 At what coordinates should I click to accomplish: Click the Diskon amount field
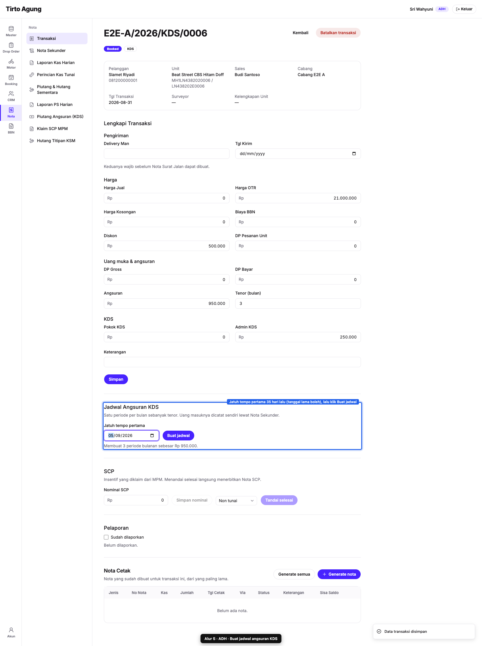tap(167, 246)
